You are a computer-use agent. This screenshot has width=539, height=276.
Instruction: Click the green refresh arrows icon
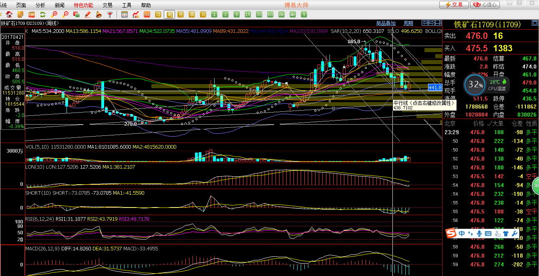[x=43, y=14]
